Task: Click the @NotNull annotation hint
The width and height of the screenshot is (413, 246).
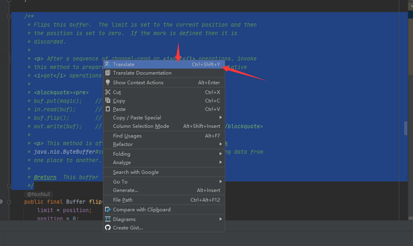Action: click(x=38, y=194)
